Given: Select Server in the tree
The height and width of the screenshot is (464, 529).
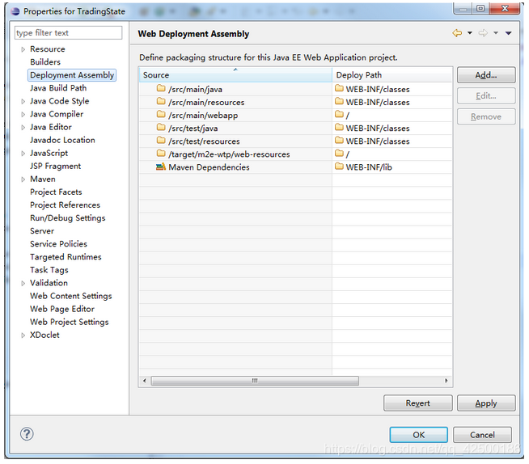Looking at the screenshot, I should pos(42,231).
